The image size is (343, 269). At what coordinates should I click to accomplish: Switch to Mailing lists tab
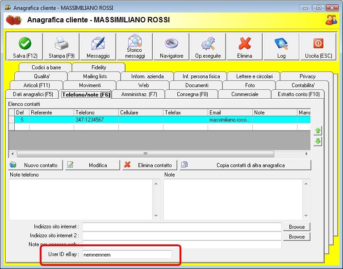(95, 76)
